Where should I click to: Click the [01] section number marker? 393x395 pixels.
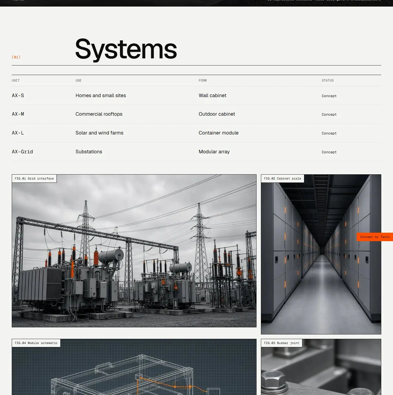point(16,57)
